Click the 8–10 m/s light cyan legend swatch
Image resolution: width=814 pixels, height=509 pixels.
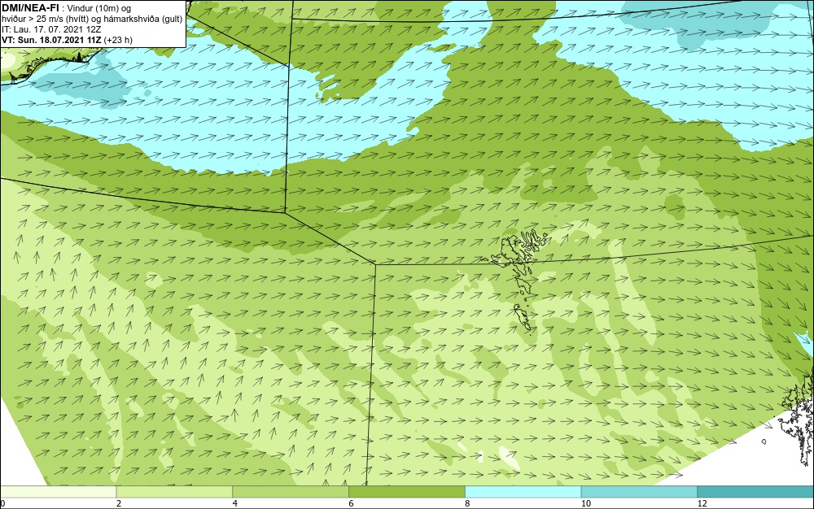[523, 492]
